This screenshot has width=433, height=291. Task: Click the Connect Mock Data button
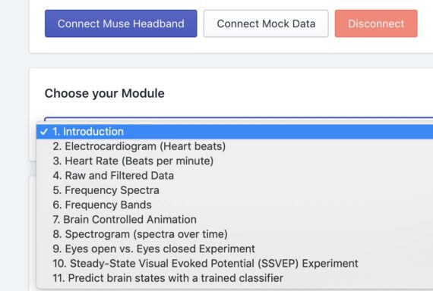click(266, 23)
